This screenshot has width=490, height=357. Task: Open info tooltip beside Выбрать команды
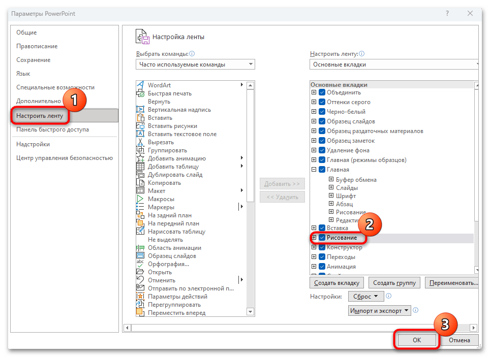click(x=192, y=54)
